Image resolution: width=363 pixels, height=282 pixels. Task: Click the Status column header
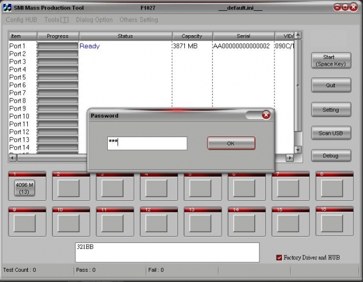click(x=125, y=36)
